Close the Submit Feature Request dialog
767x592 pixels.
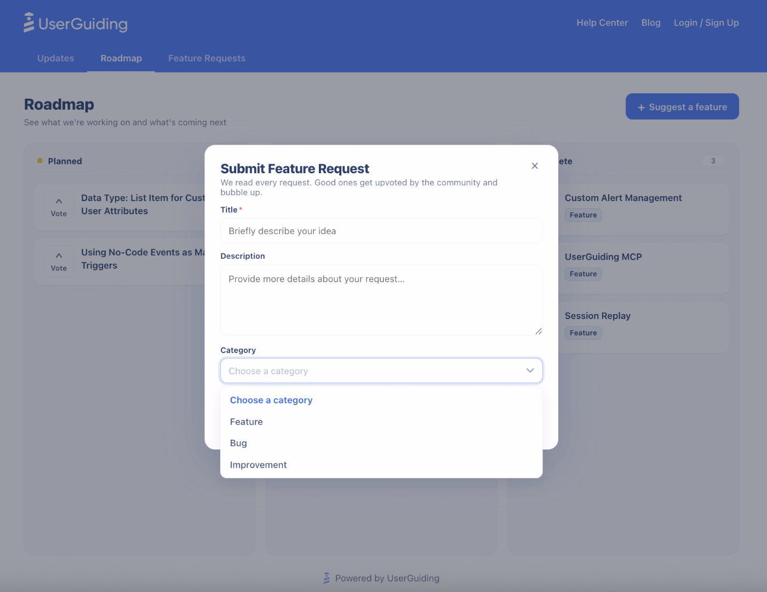535,166
